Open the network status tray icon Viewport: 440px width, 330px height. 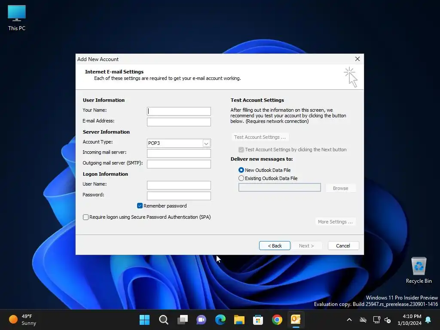pos(376,320)
